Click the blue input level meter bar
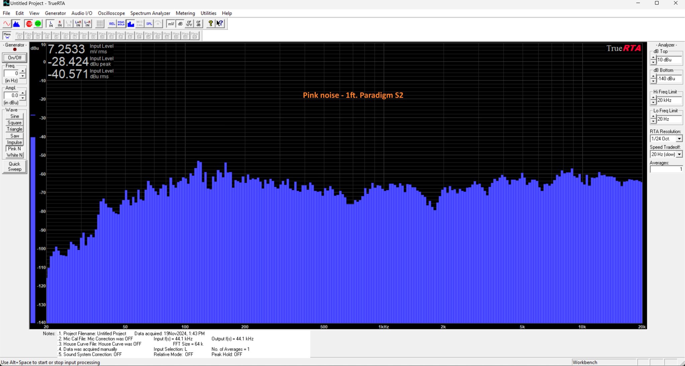 tap(33, 230)
